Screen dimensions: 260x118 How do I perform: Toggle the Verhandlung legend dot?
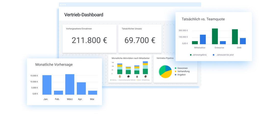point(176,71)
